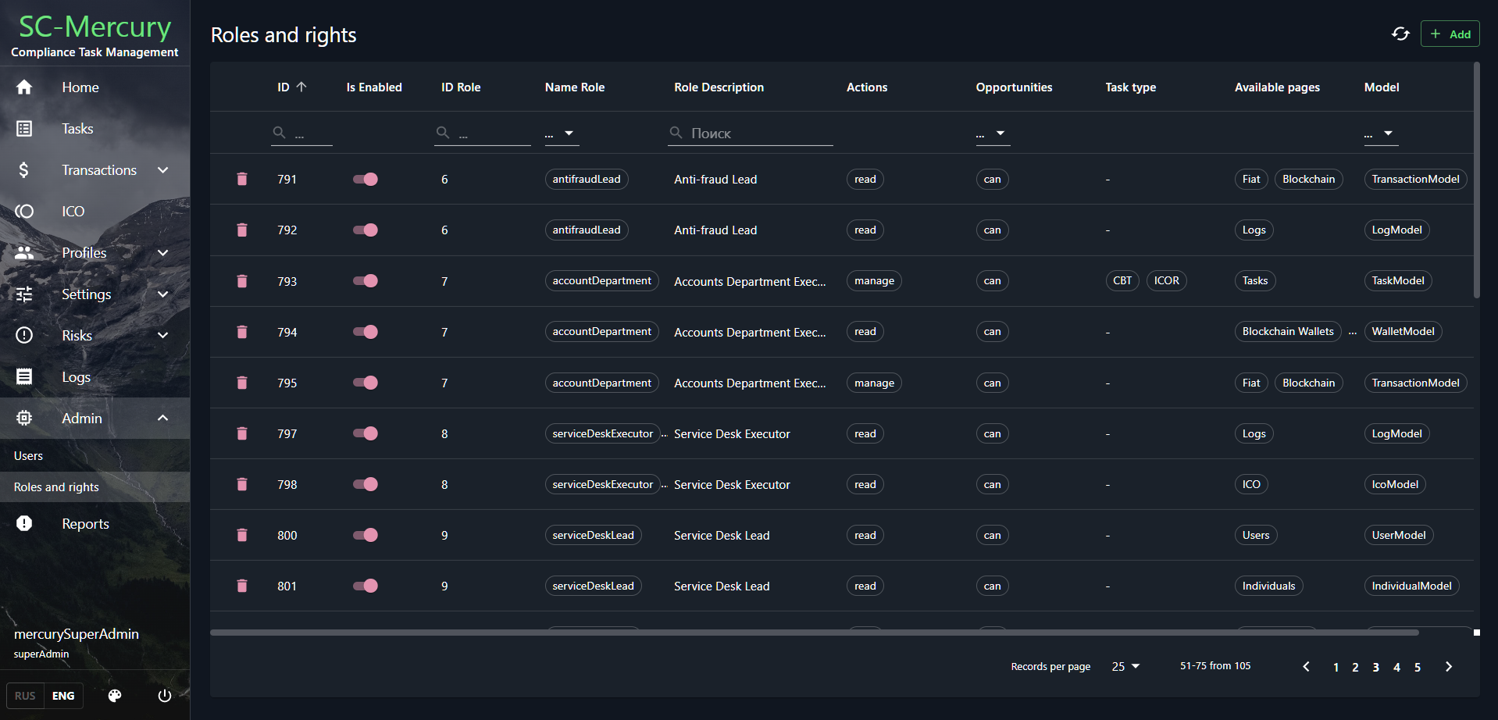Switch language to RUS
1498x720 pixels.
pyautogui.click(x=25, y=696)
